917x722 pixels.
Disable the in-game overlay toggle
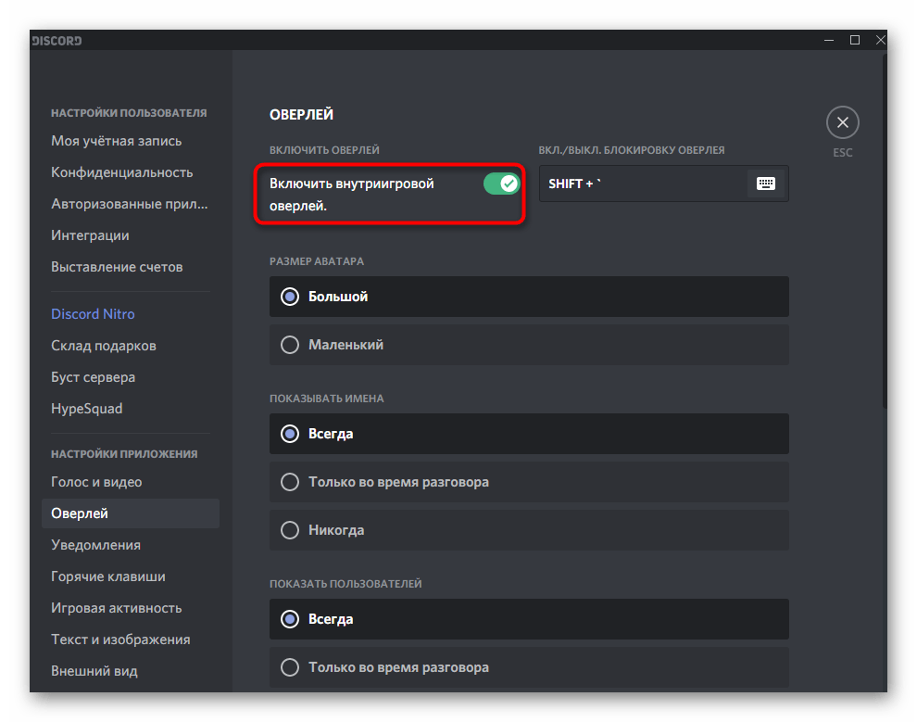(x=501, y=184)
